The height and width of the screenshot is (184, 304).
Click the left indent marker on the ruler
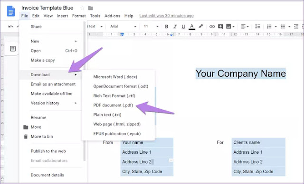click(x=122, y=35)
